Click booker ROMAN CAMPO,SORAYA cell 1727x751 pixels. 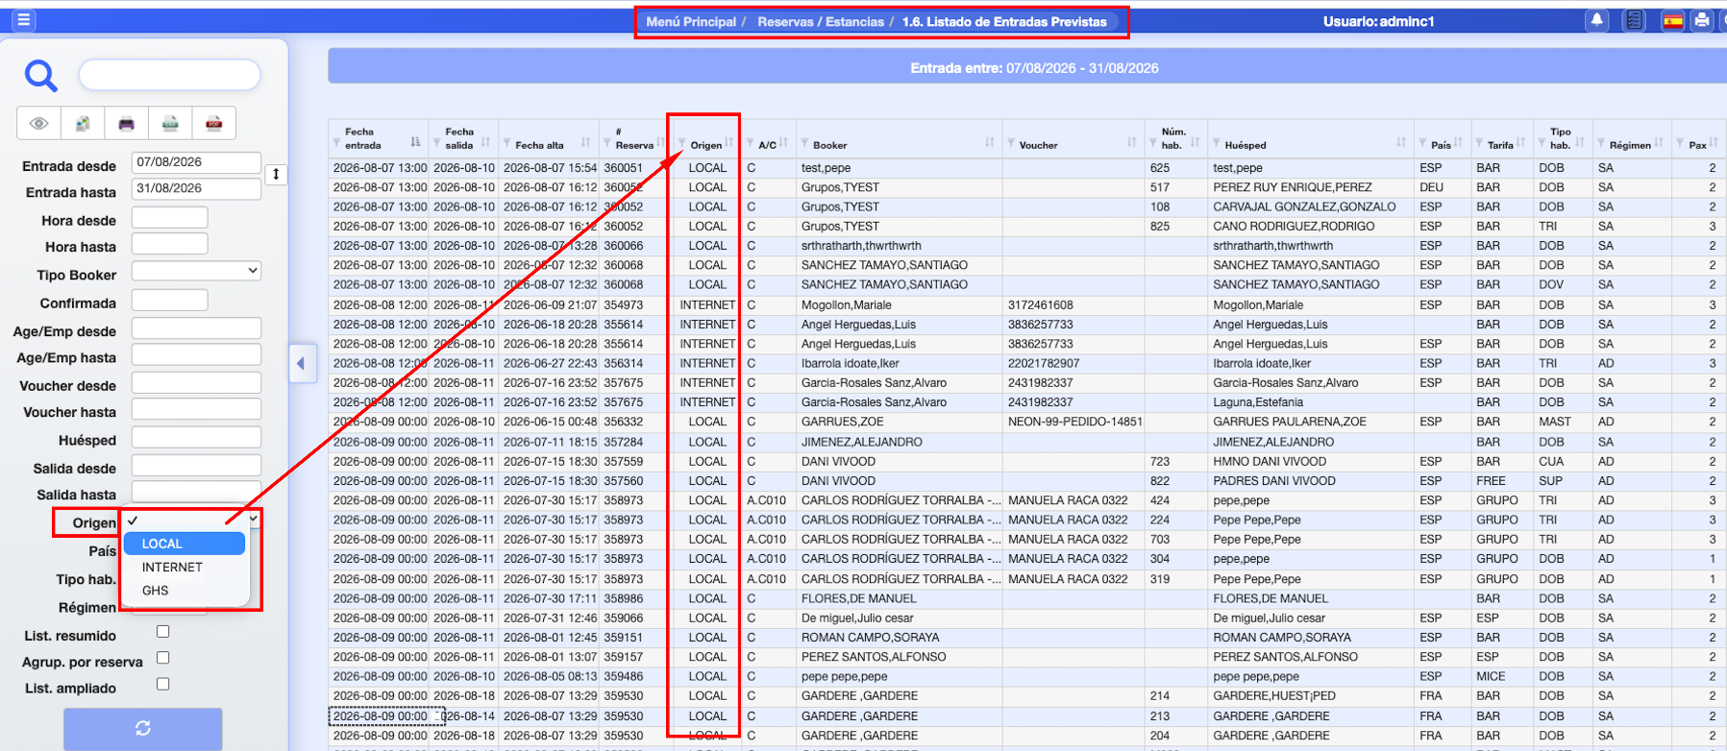[x=871, y=638]
